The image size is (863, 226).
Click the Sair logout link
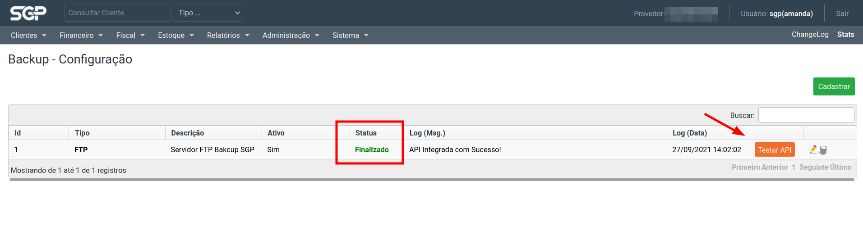(842, 14)
